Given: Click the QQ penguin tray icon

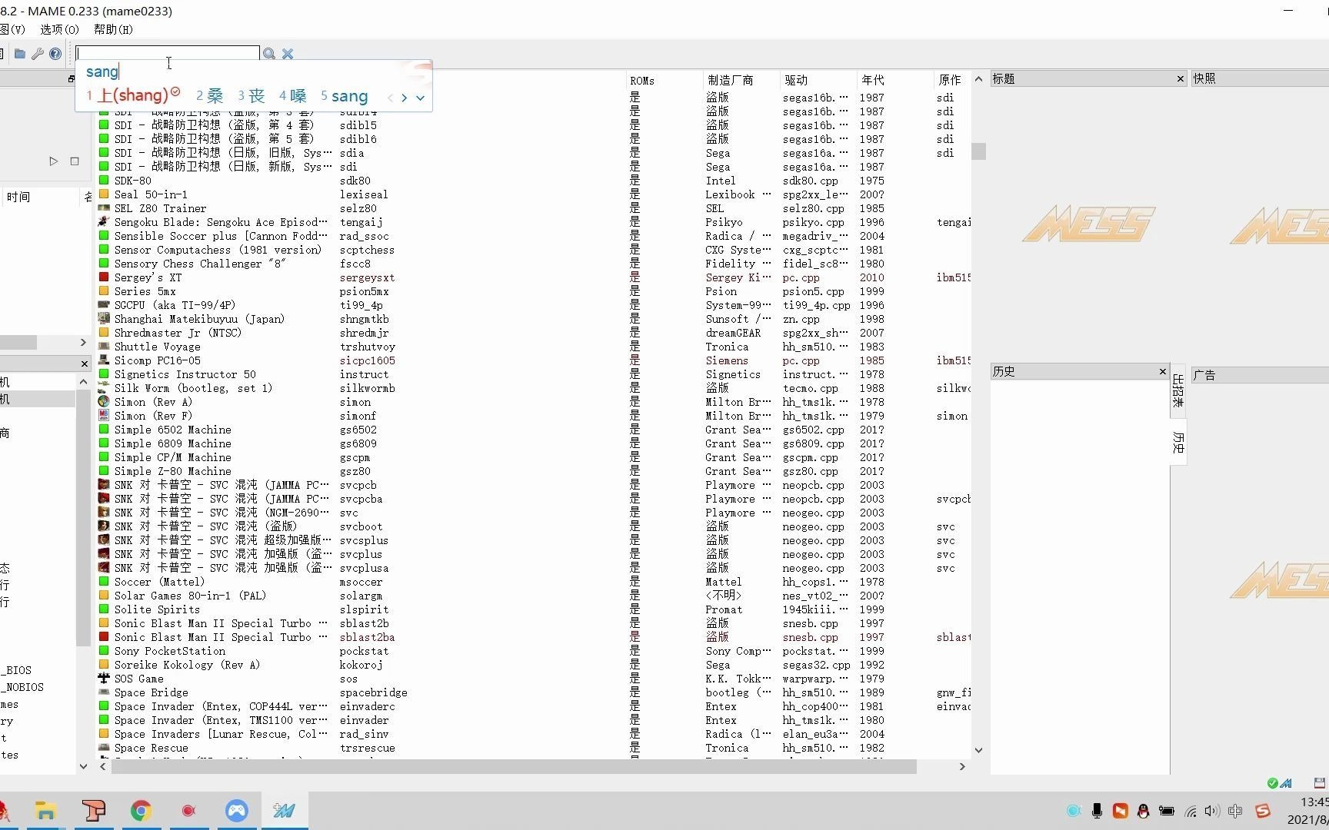Looking at the screenshot, I should [1143, 811].
